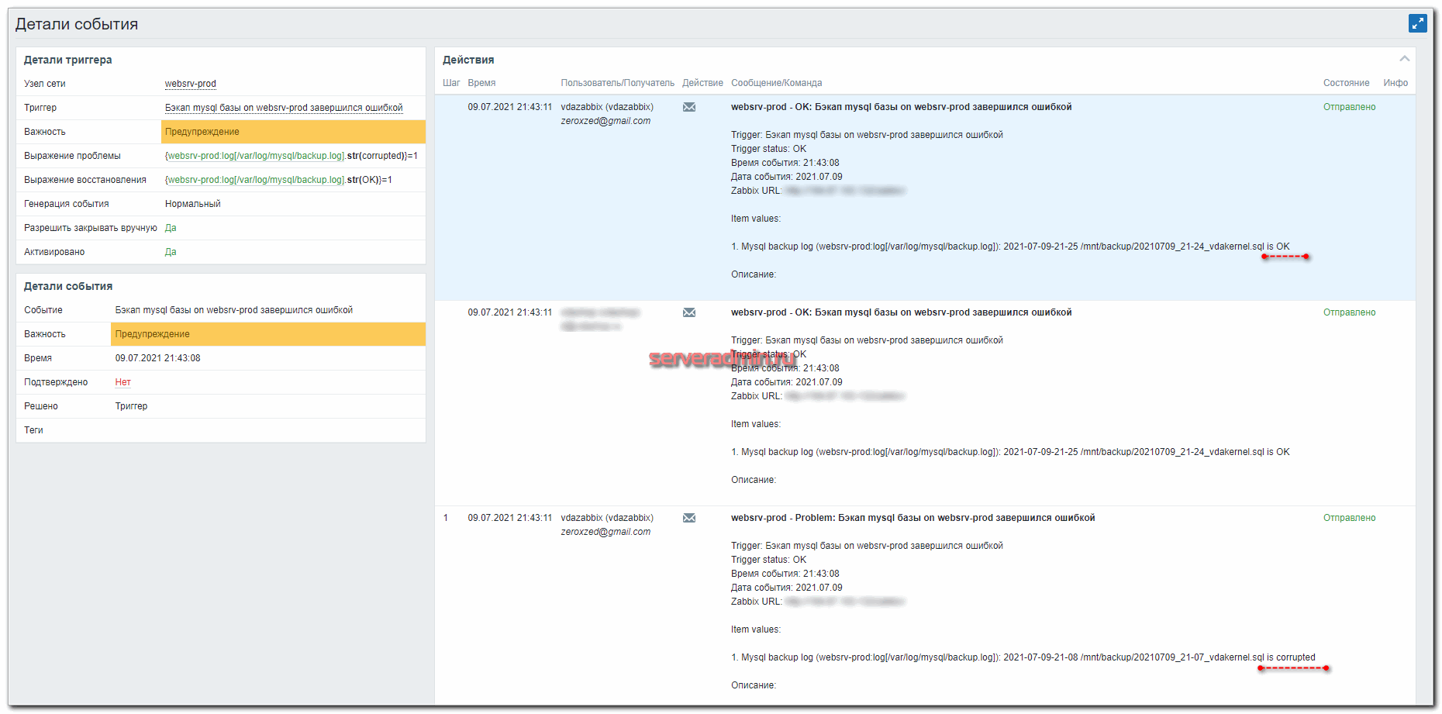Image resolution: width=1442 pixels, height=714 pixels.
Task: Click Отправлено status of the Problem message
Action: point(1349,518)
